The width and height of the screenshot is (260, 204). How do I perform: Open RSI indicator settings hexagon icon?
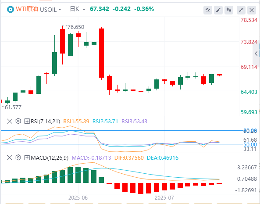[x=18, y=121]
